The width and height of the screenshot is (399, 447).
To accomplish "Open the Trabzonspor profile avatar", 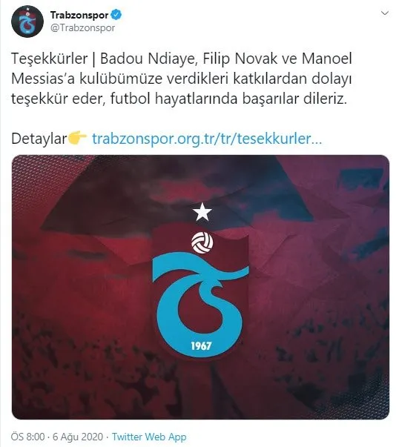I will point(27,21).
